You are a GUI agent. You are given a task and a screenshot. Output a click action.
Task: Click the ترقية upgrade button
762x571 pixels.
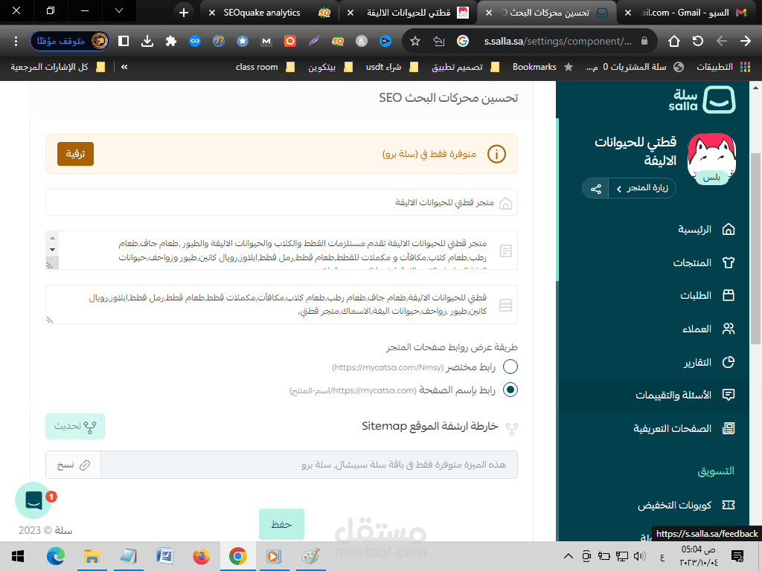pos(75,154)
